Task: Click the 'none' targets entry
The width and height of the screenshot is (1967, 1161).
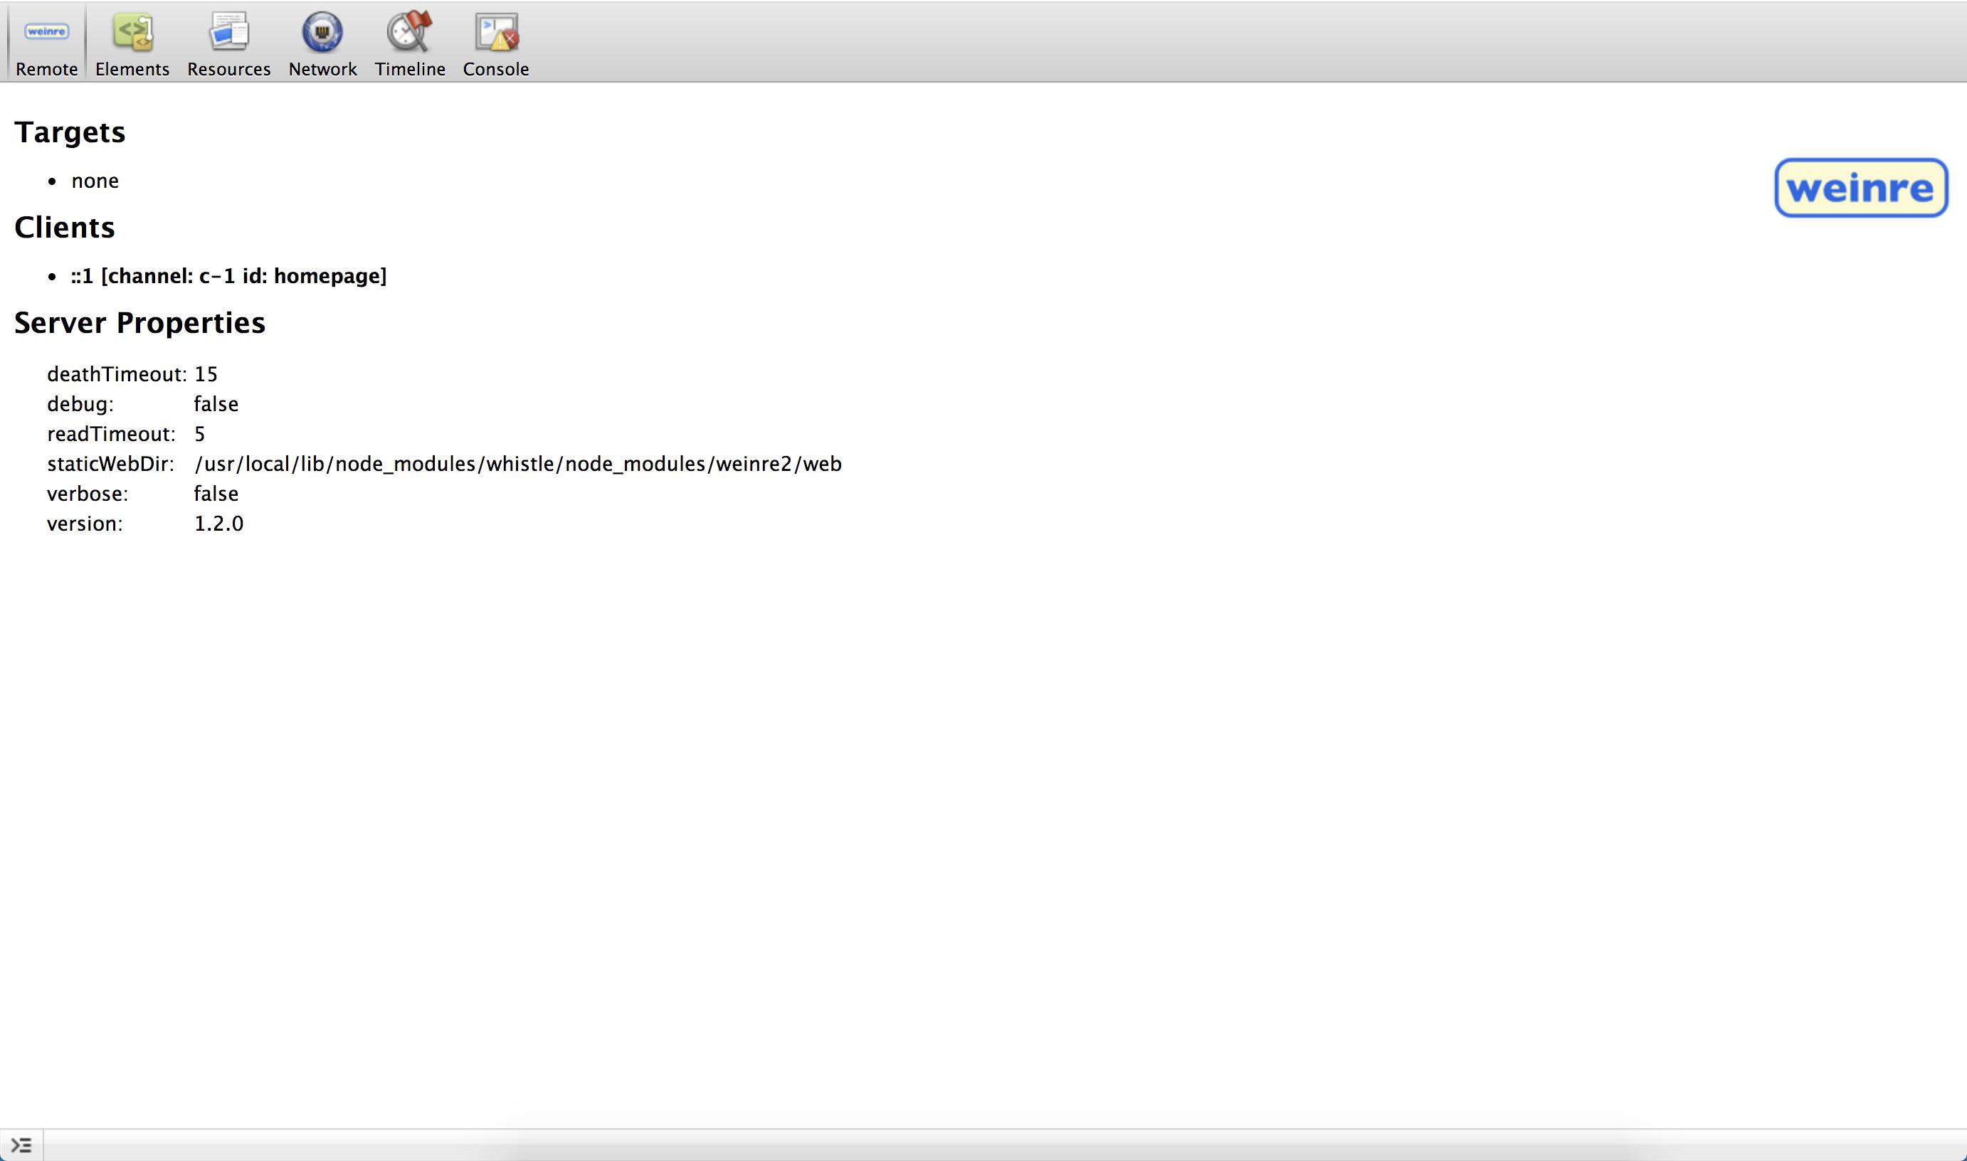Action: coord(95,181)
